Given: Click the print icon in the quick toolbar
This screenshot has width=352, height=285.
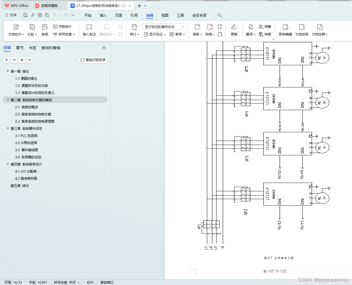Looking at the screenshot, I should 40,15.
